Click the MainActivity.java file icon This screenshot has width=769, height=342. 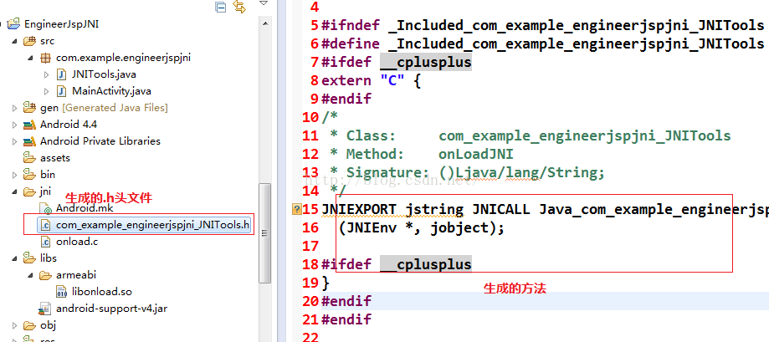(61, 91)
